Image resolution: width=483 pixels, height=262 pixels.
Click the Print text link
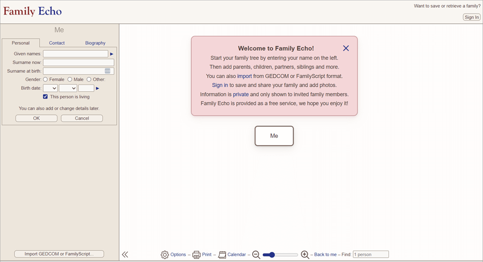[x=207, y=255]
